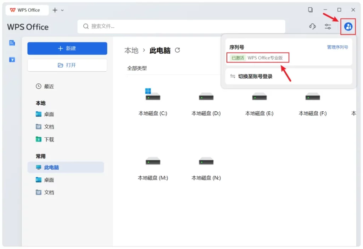
Task: Add a new tab with plus icon
Action: pos(55,10)
